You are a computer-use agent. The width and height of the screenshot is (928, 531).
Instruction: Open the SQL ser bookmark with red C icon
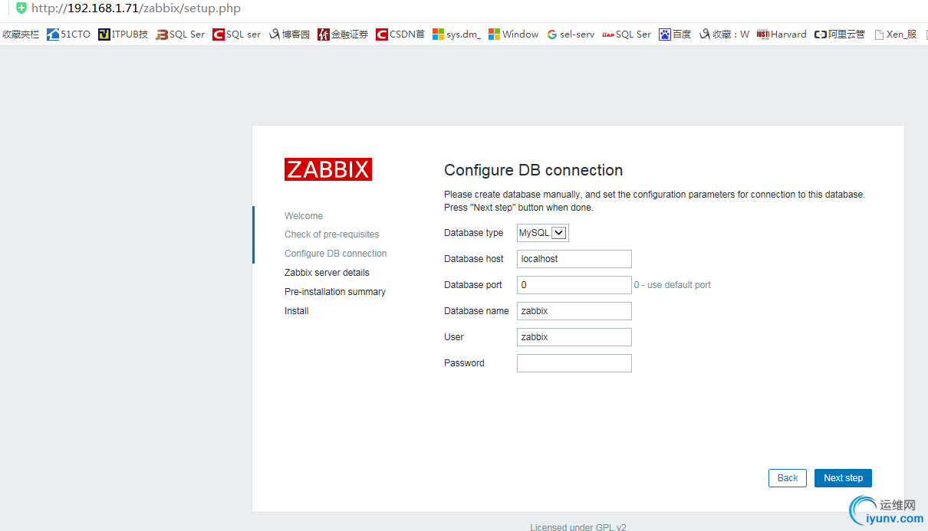237,34
